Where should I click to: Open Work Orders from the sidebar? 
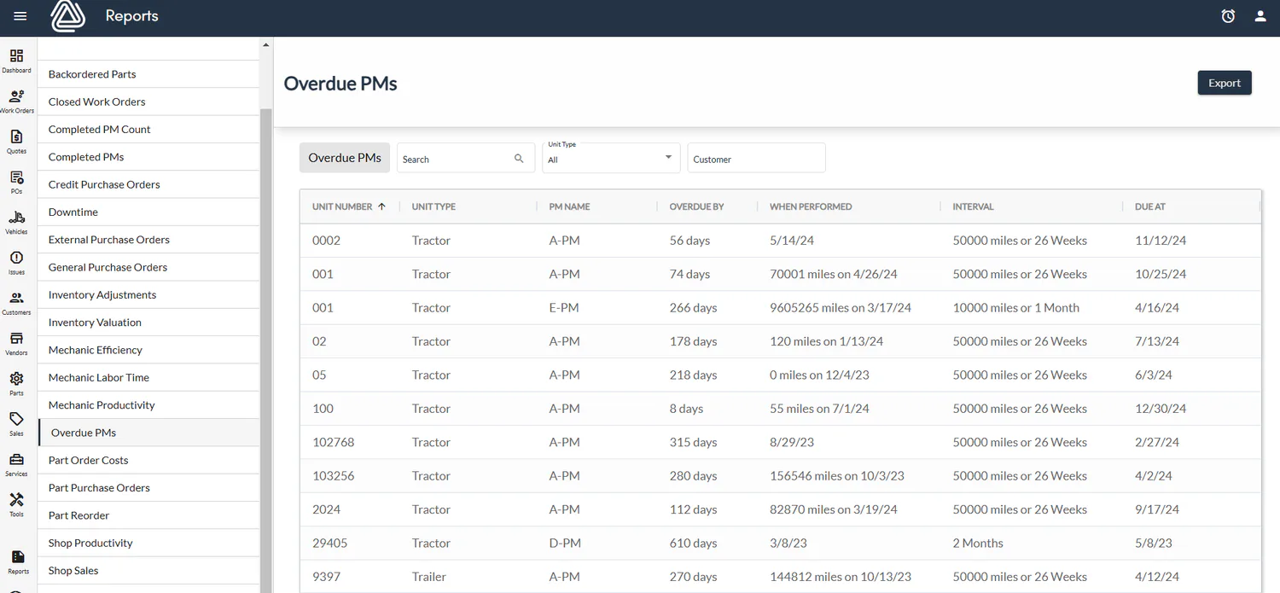tap(16, 102)
